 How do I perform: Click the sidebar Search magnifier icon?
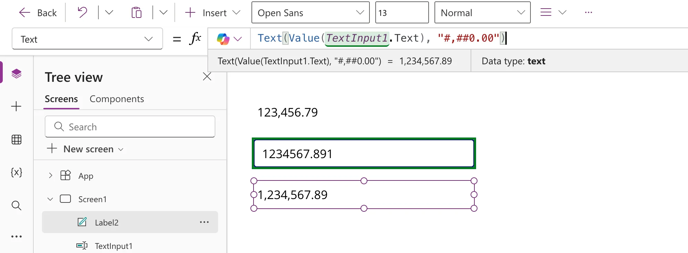(x=17, y=206)
